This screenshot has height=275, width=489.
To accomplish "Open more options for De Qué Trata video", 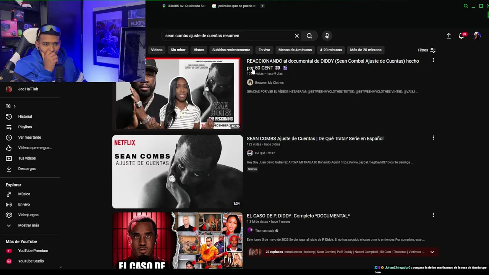I will (433, 138).
